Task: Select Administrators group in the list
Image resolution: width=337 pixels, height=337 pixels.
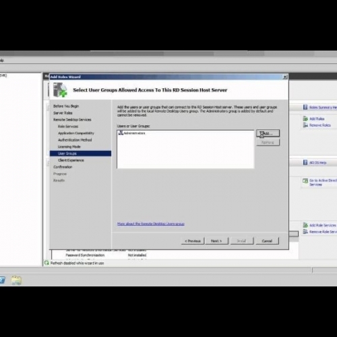Action: tap(132, 133)
